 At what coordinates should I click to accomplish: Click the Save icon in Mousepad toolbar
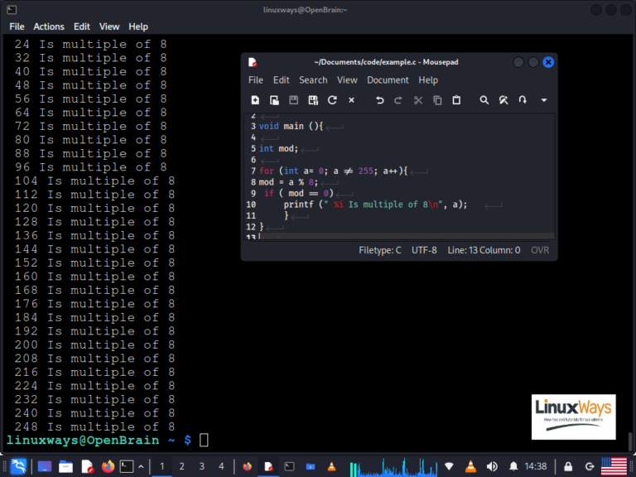(294, 100)
